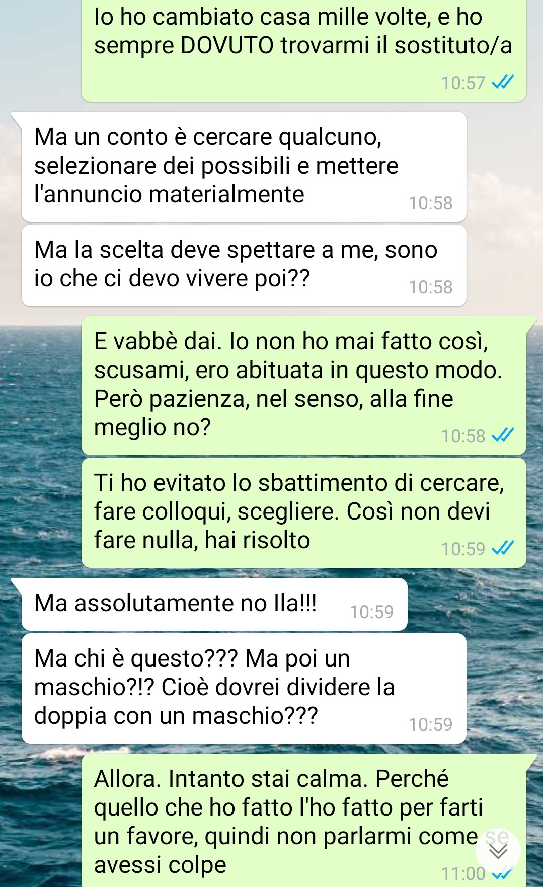Select message 'Ma chi è questo???'

click(244, 688)
